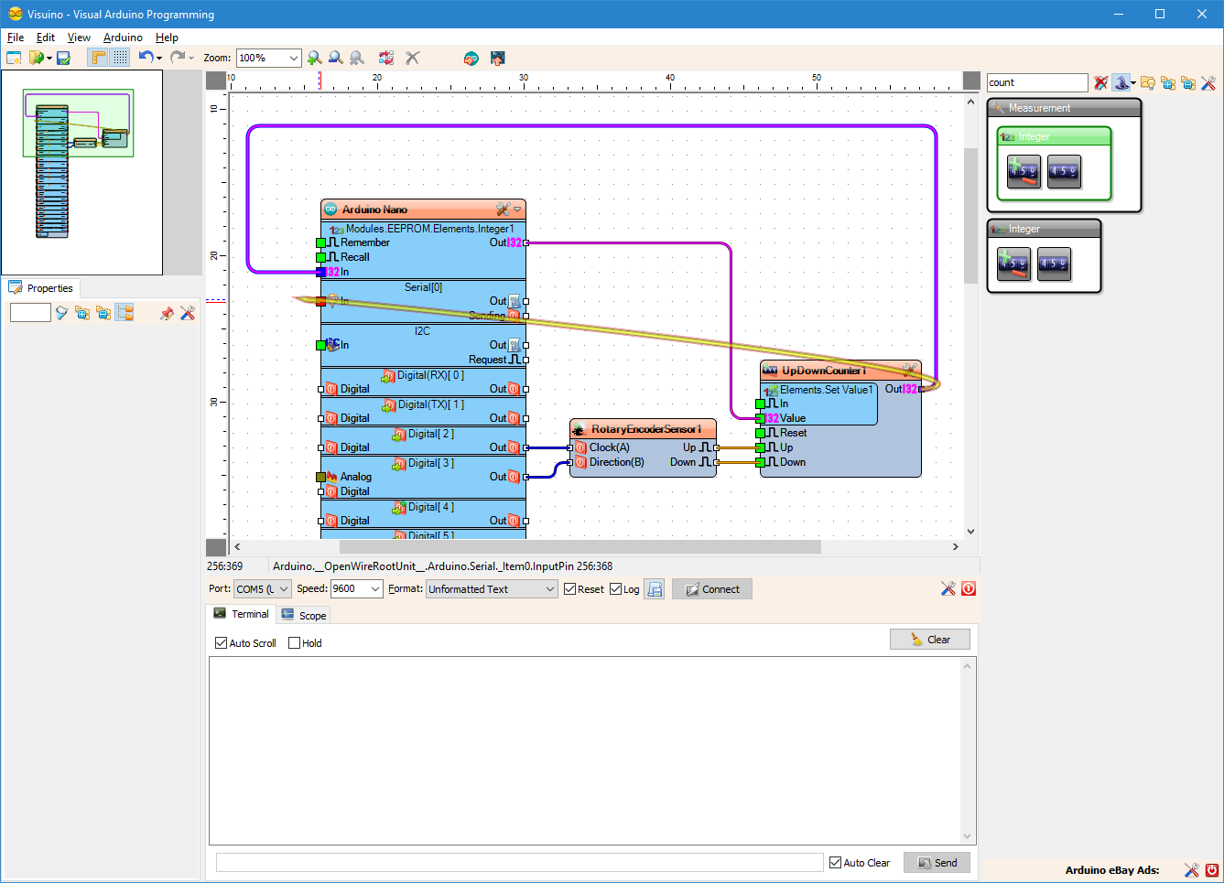This screenshot has height=883, width=1224.
Task: Open the File menu
Action: click(16, 38)
